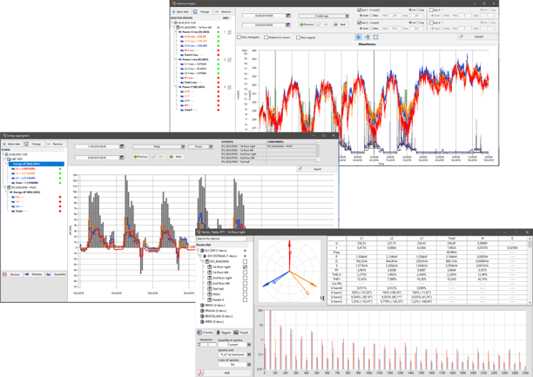This screenshot has width=533, height=377.
Task: Click green indicator of L1 U rms row
Action: tap(219, 37)
